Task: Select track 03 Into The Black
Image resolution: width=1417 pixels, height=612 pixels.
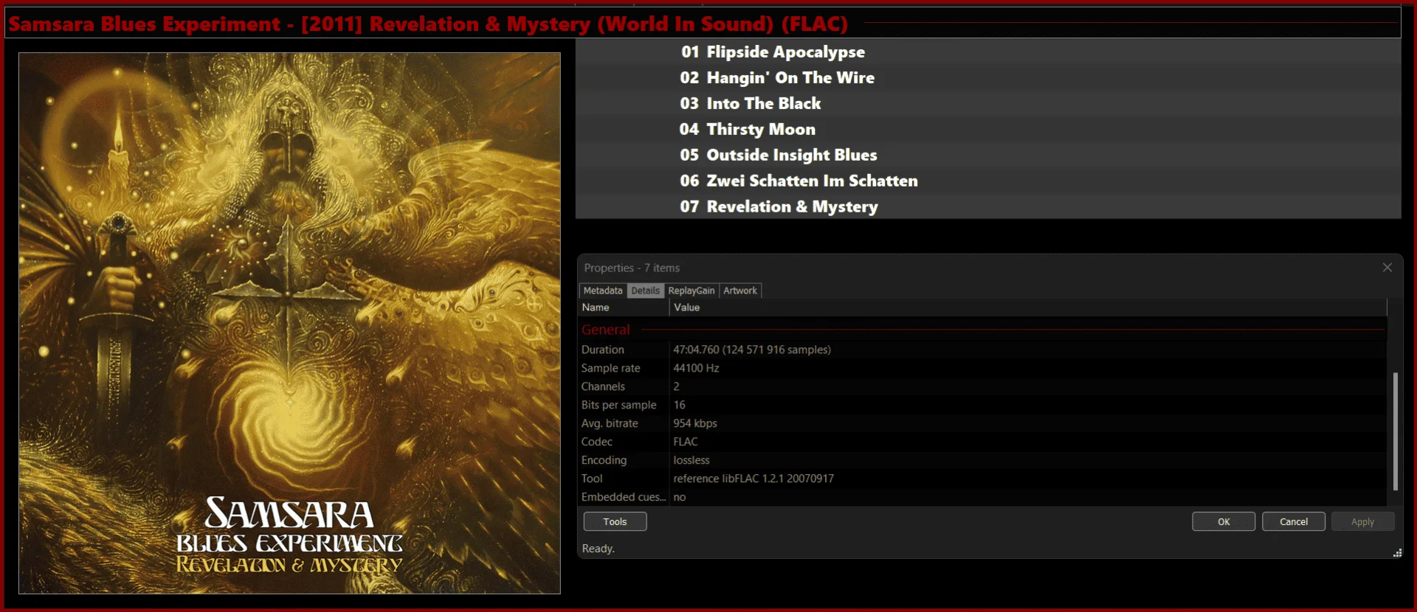Action: (988, 103)
